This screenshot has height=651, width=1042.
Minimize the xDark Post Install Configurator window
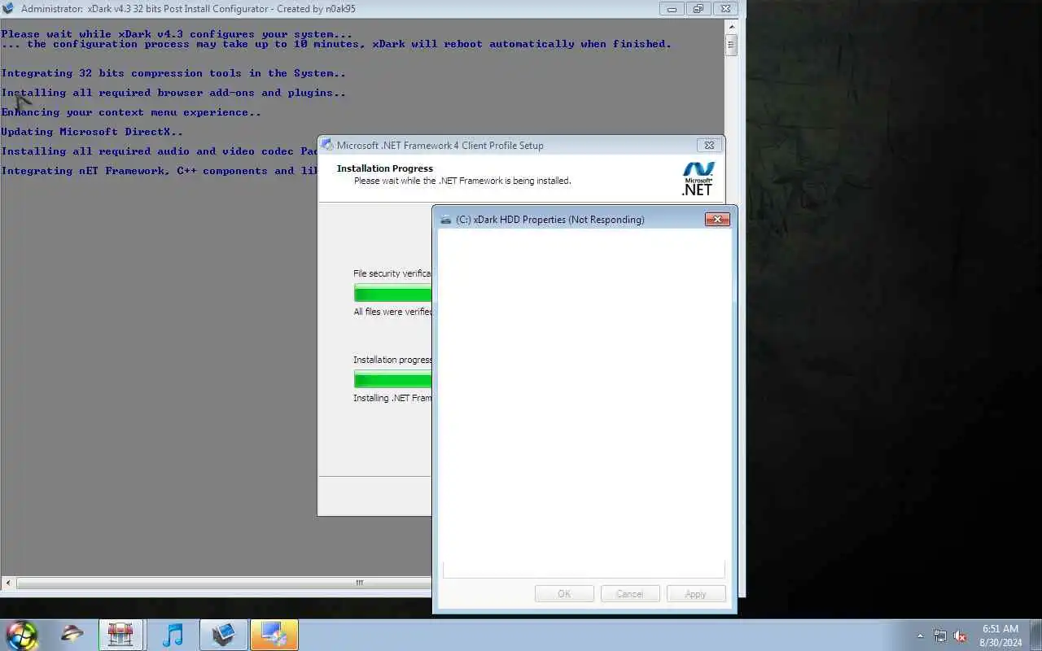click(672, 9)
